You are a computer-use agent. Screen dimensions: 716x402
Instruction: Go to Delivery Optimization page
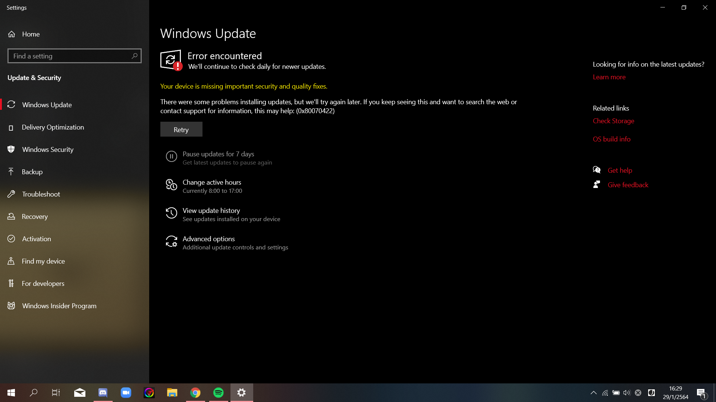click(x=53, y=127)
